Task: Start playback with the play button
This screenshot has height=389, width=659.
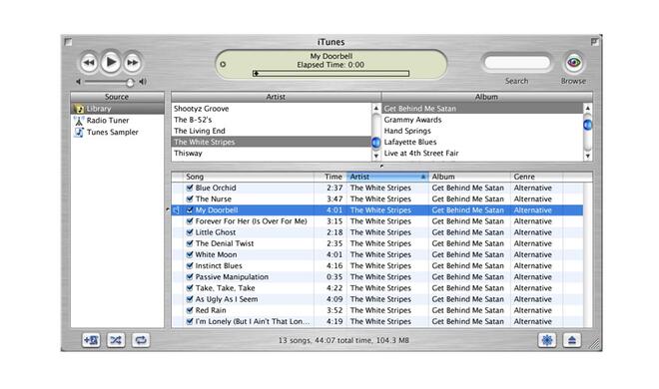Action: pyautogui.click(x=111, y=62)
